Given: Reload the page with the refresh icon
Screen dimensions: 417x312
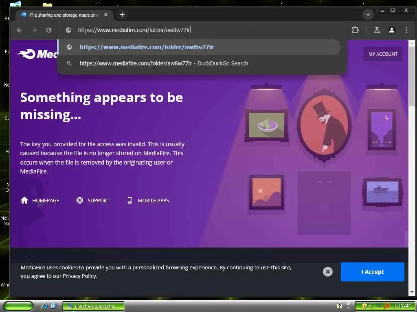Looking at the screenshot, I should (x=49, y=30).
